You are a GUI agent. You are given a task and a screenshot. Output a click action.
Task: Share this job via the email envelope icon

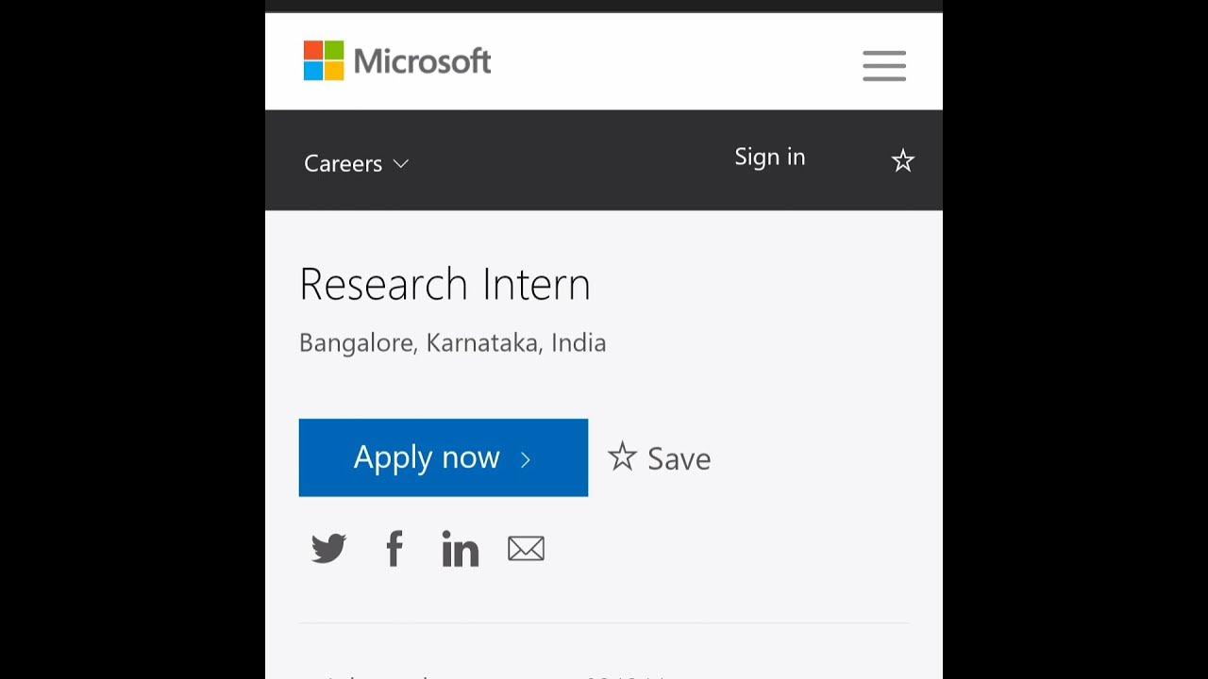point(526,549)
